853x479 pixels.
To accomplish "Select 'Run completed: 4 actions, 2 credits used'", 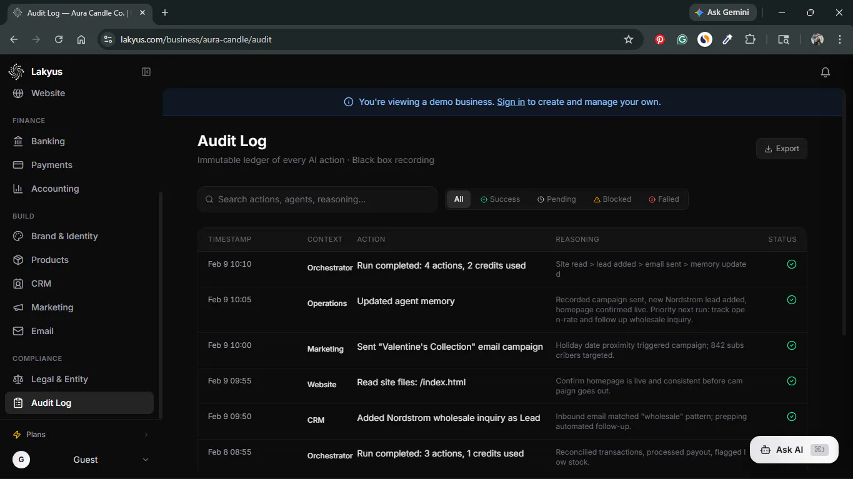I will pyautogui.click(x=441, y=265).
